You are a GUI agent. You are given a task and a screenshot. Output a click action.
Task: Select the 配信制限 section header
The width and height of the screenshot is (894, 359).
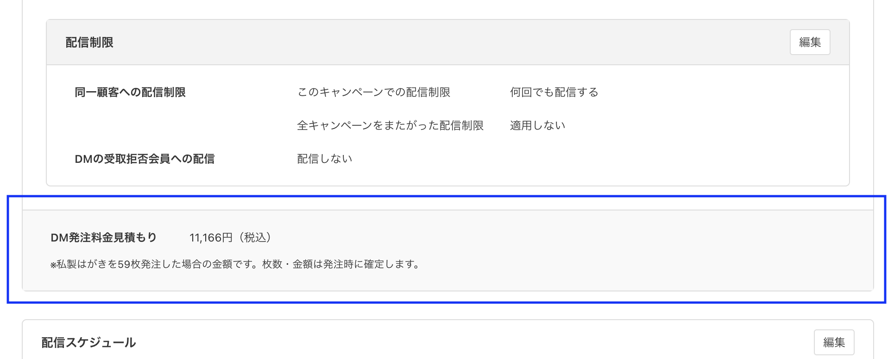click(90, 42)
